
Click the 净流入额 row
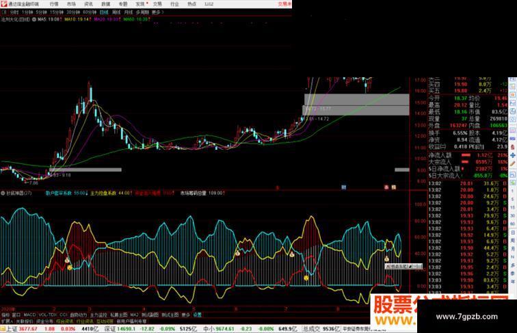point(468,155)
